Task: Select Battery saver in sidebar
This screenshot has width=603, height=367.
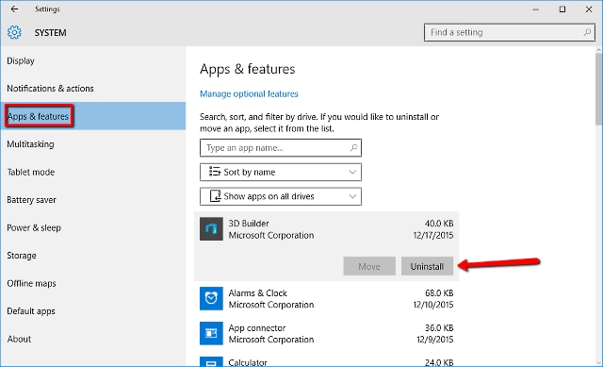Action: [31, 200]
